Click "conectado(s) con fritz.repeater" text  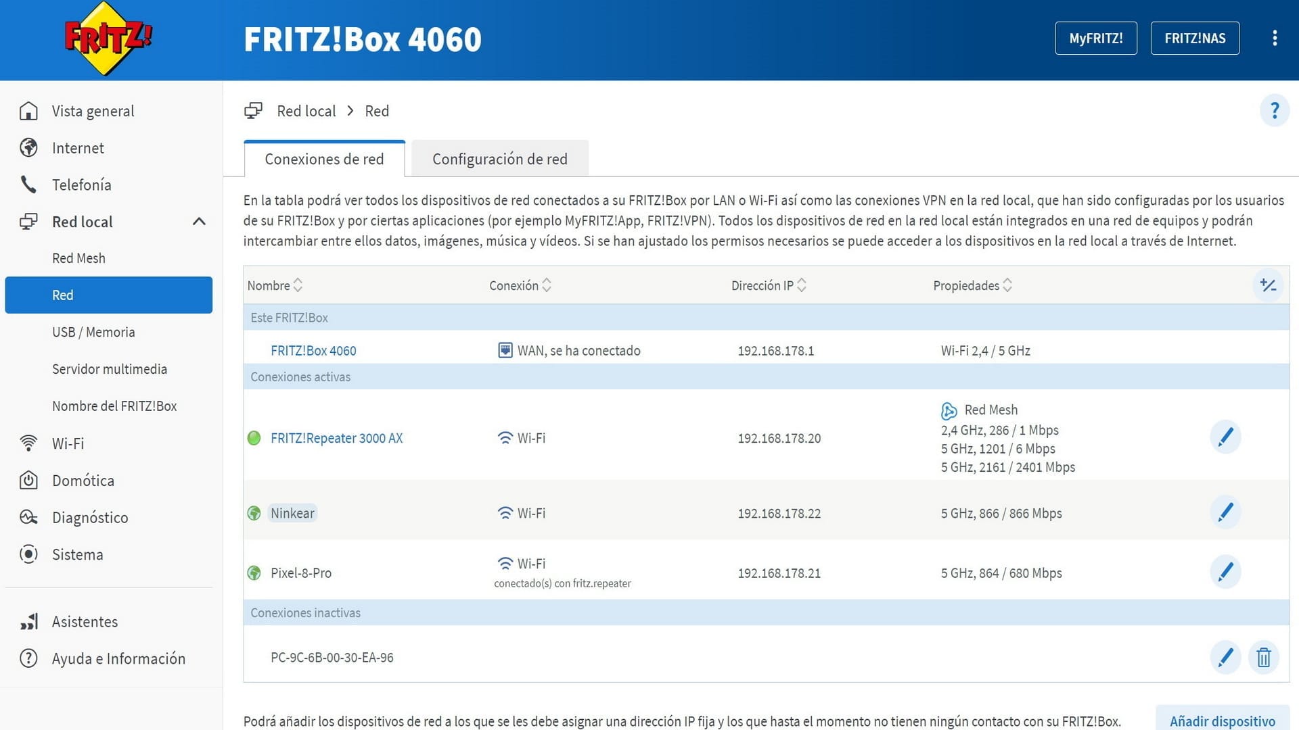click(x=562, y=583)
